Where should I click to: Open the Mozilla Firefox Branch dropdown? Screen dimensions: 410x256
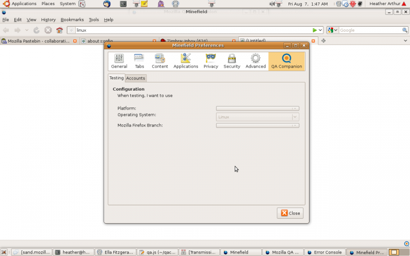point(258,125)
